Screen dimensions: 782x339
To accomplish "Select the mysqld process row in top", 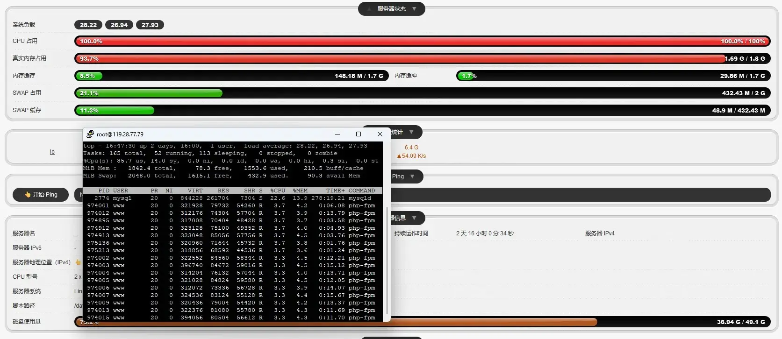I will 232,198.
